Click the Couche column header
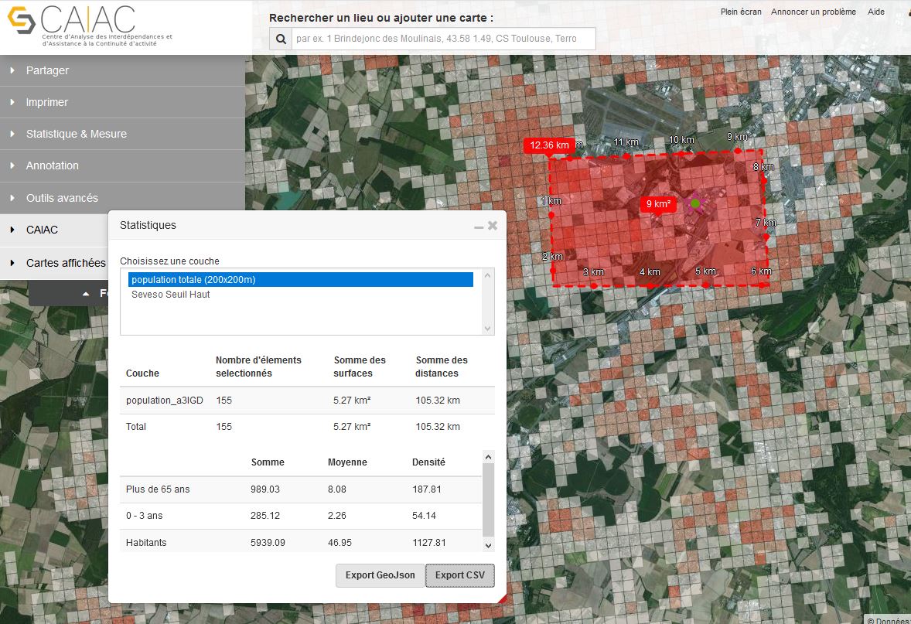The image size is (911, 624). pos(142,373)
